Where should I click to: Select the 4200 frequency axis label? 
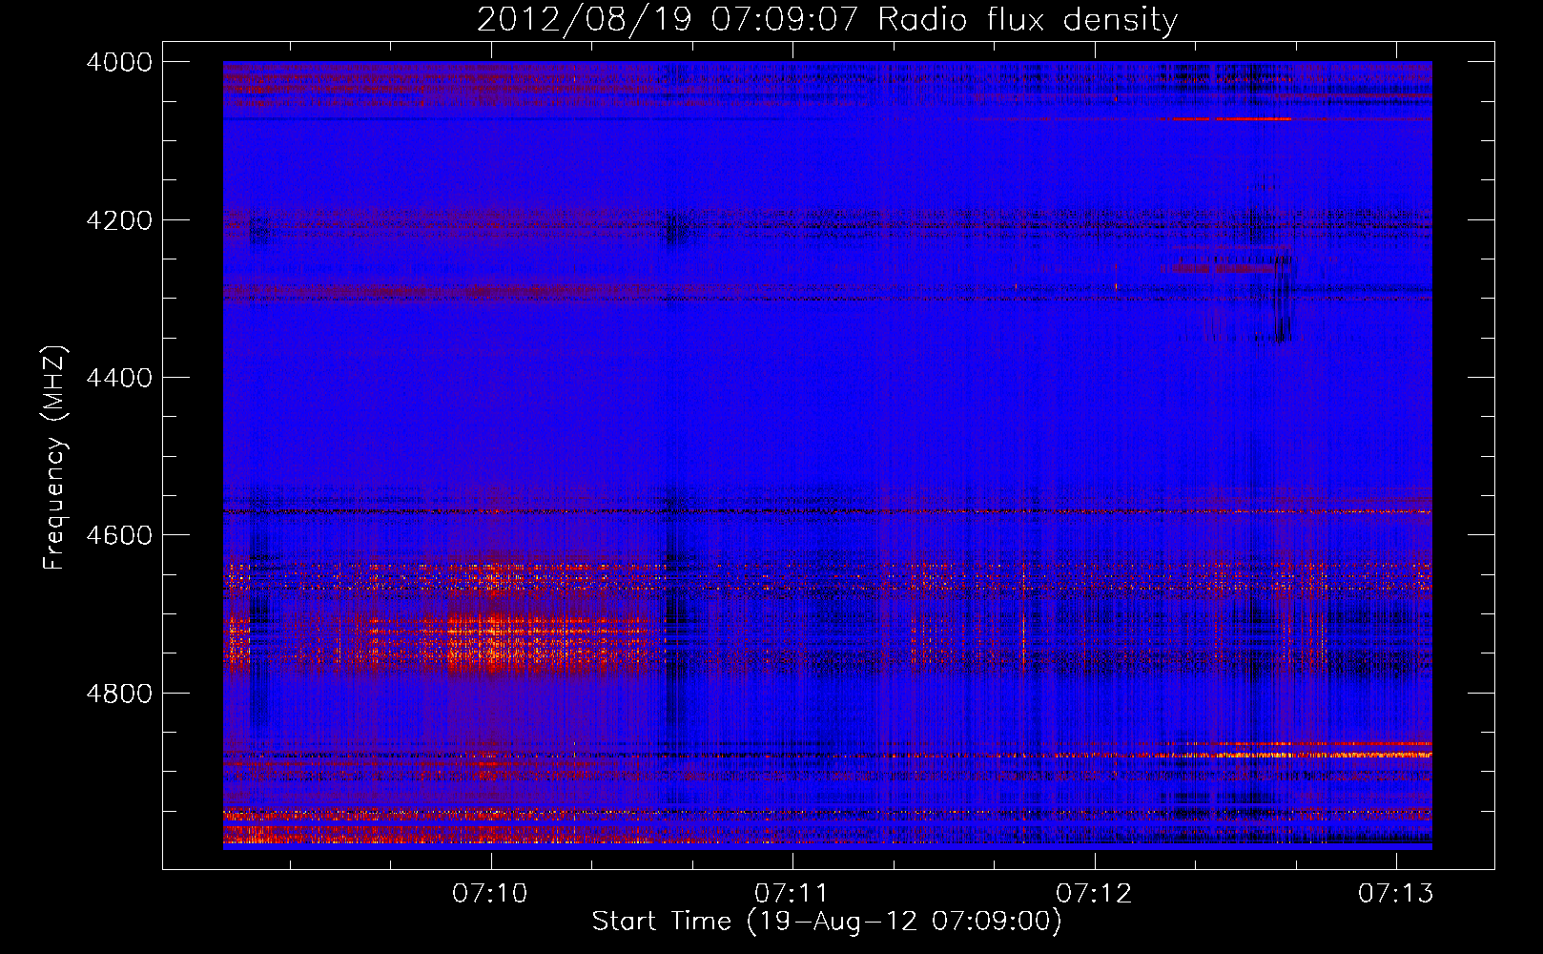pyautogui.click(x=119, y=220)
